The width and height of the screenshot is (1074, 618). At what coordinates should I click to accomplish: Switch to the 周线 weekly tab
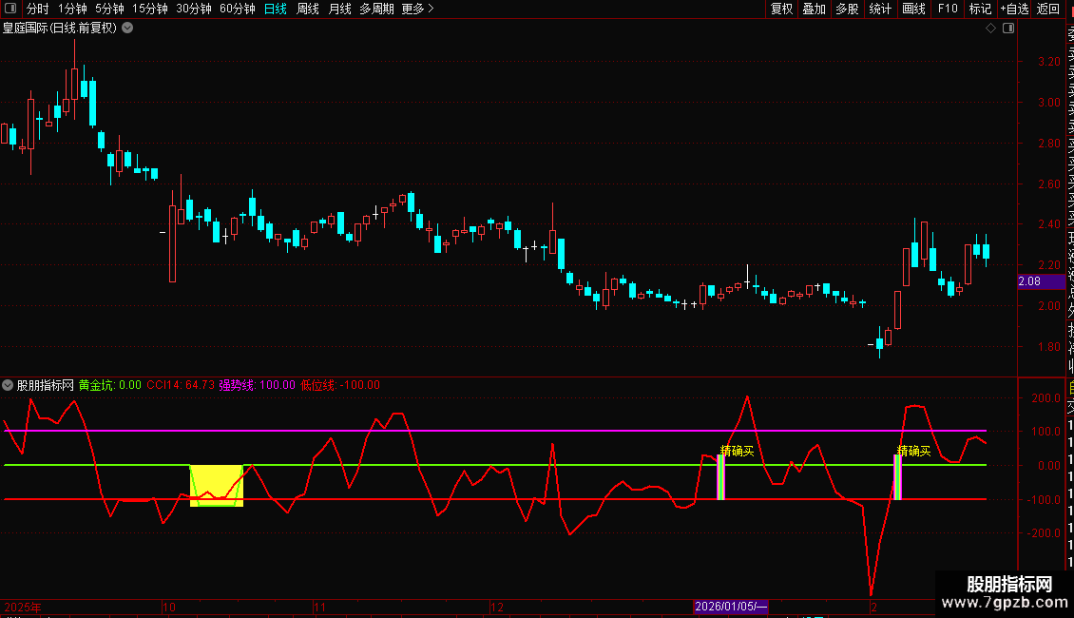[308, 10]
